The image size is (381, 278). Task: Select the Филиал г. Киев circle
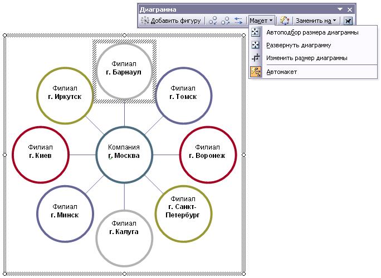click(41, 155)
